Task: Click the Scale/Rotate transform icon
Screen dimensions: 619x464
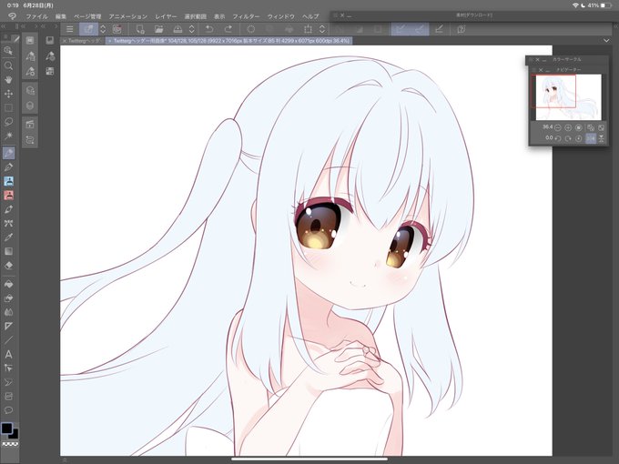Action: 308,29
